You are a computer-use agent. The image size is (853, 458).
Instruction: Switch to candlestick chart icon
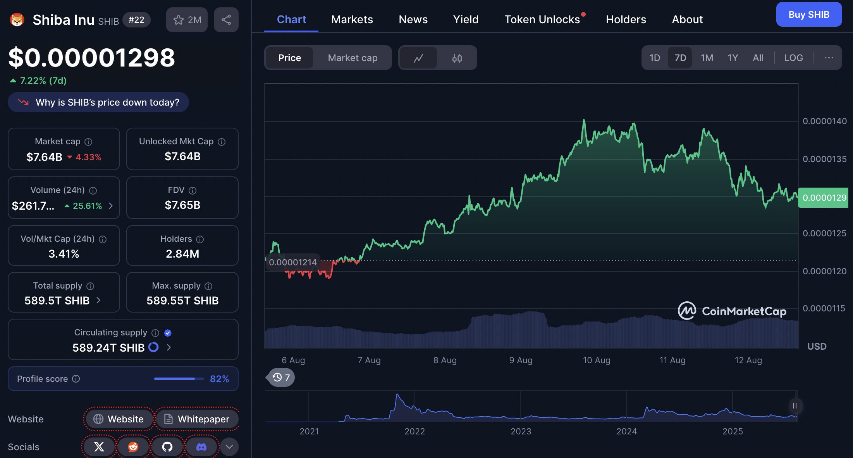click(457, 58)
